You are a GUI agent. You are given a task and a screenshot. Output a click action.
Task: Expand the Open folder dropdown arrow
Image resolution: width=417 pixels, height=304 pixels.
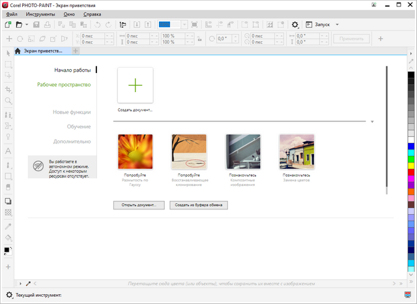(25, 25)
